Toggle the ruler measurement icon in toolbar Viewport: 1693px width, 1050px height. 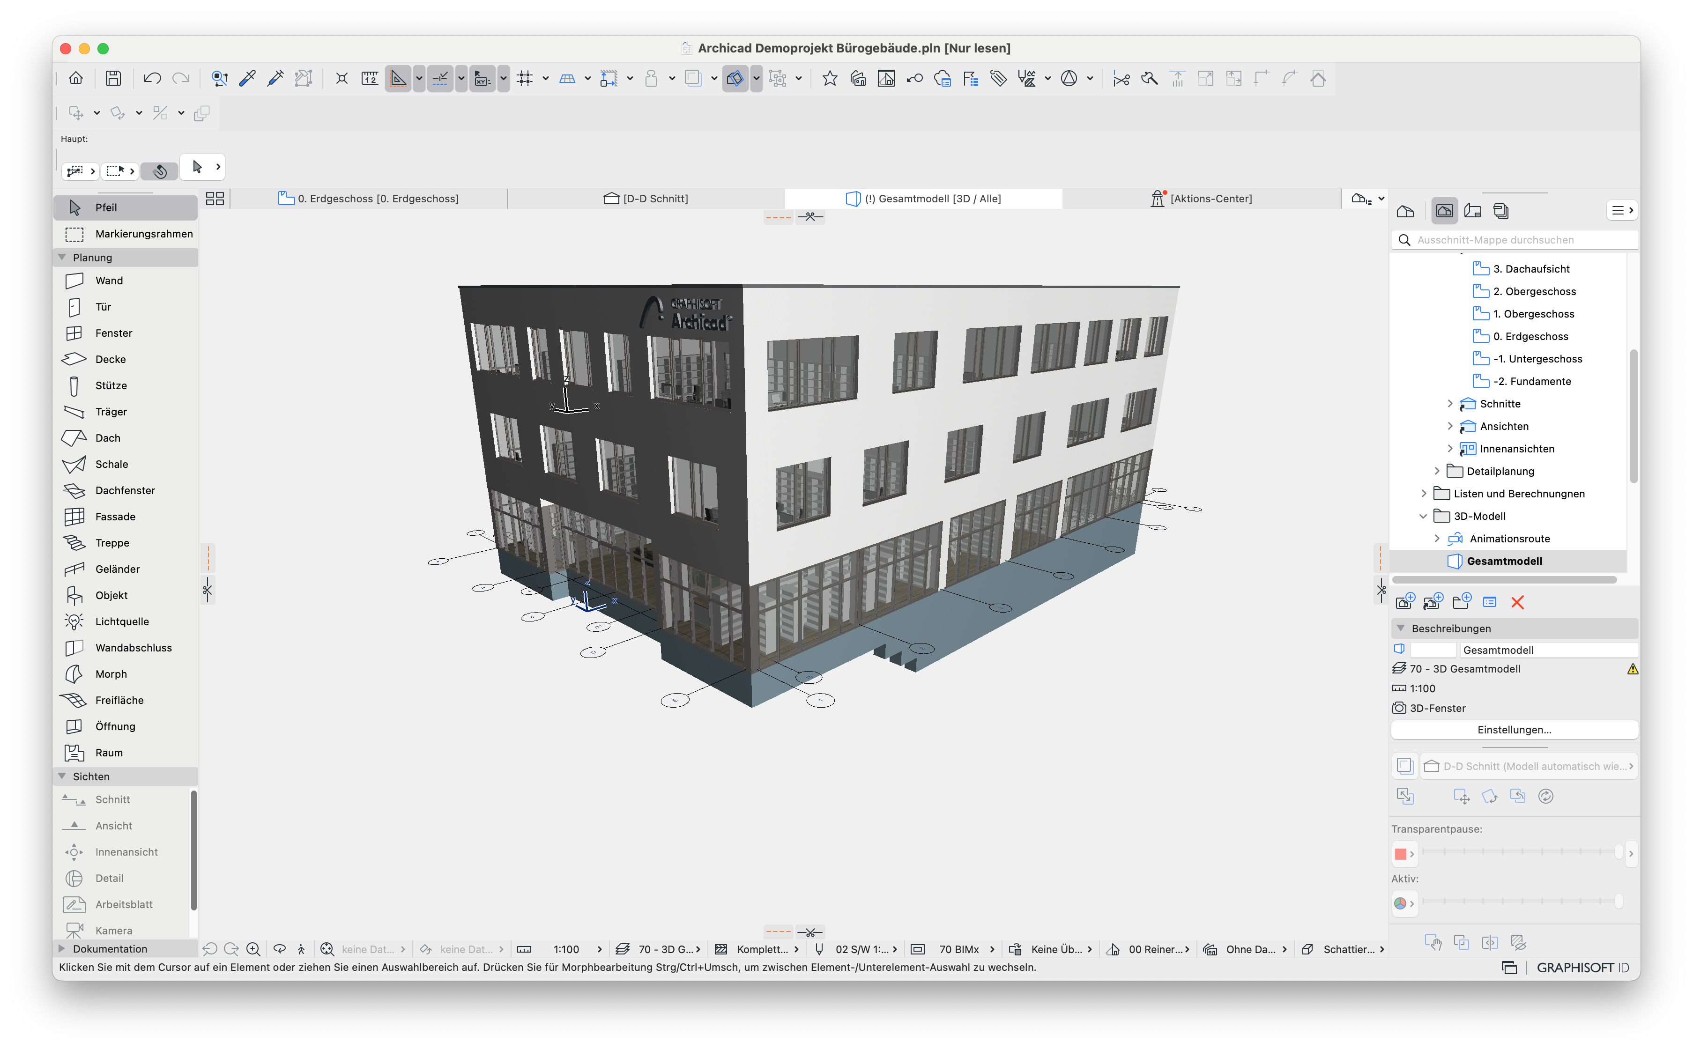(370, 79)
